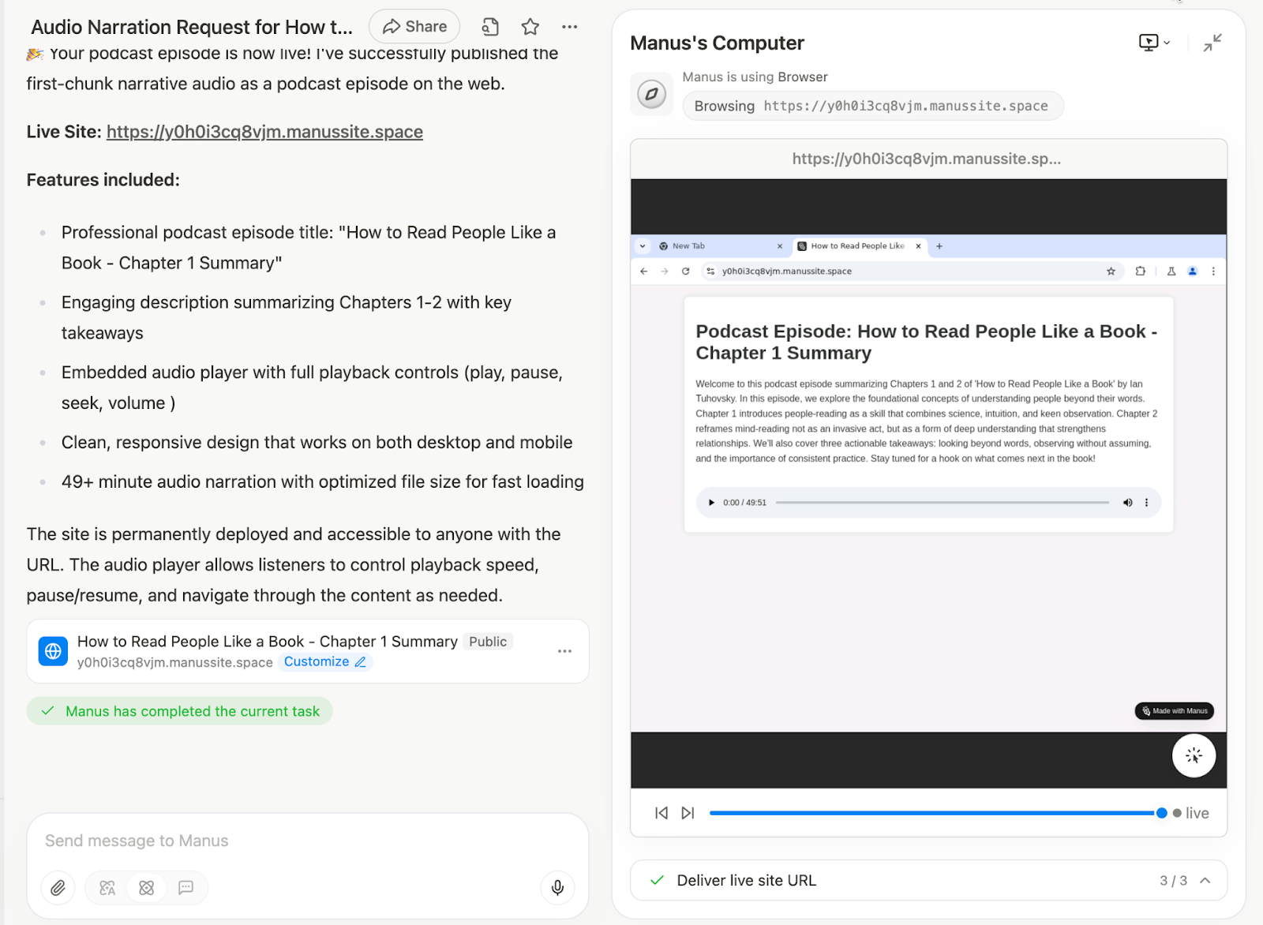The image size is (1263, 925).
Task: Click the atom-shaped tool icon in the composer
Action: tap(147, 888)
